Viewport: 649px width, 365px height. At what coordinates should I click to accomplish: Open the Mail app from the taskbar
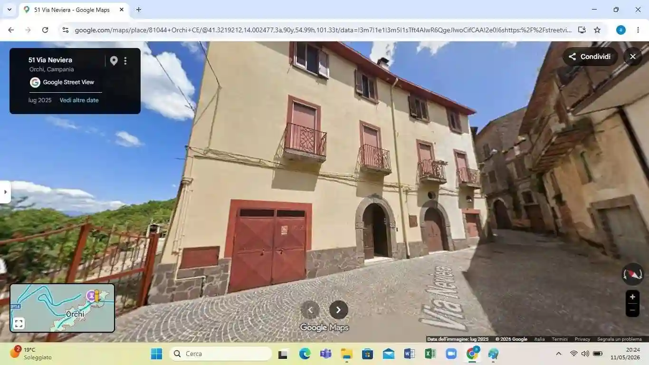click(x=389, y=354)
